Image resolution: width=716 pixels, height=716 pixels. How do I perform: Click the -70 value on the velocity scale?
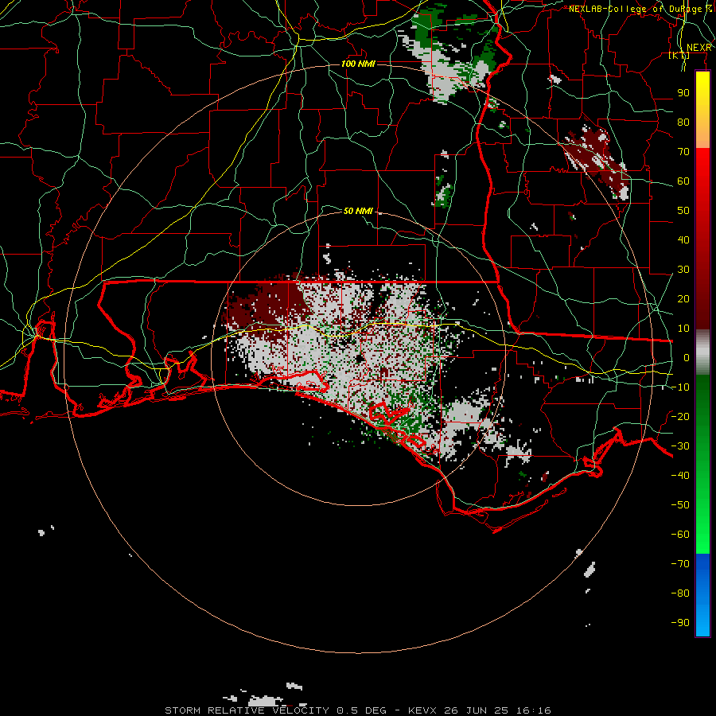680,563
